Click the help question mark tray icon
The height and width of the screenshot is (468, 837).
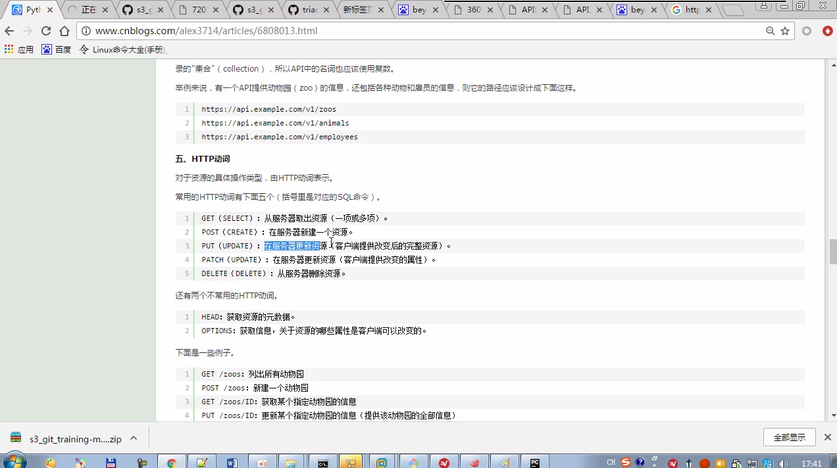point(640,462)
